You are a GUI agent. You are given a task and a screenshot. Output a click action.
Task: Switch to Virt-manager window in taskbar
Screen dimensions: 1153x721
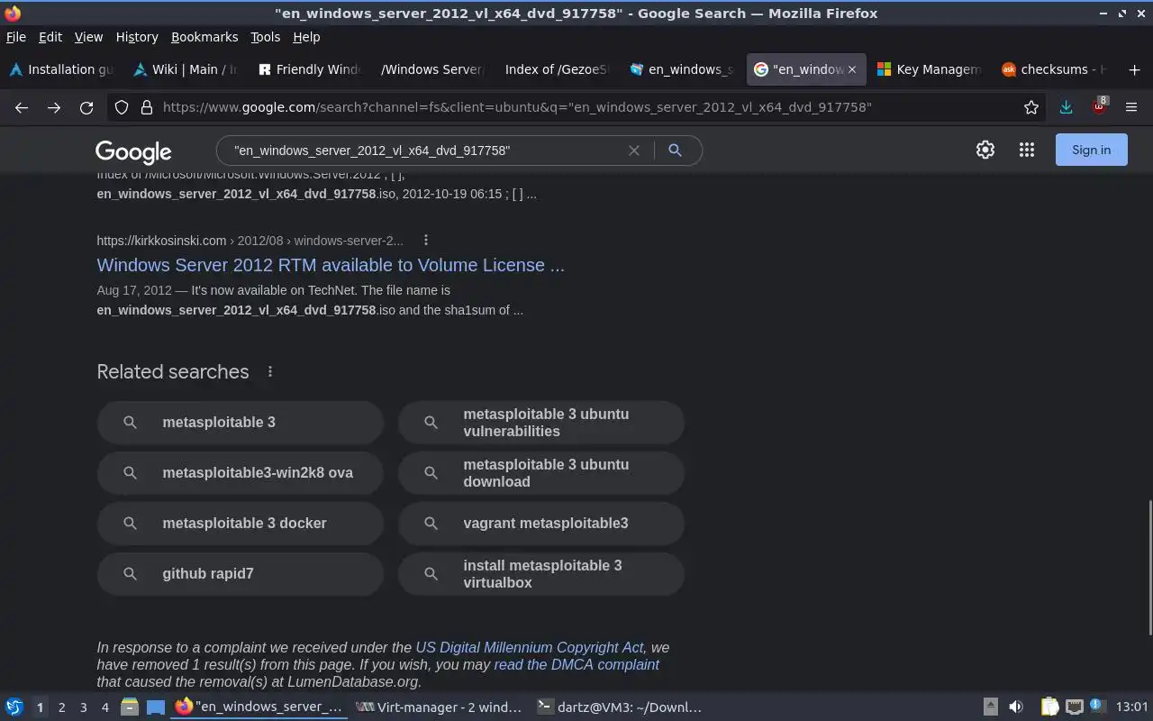pyautogui.click(x=439, y=707)
